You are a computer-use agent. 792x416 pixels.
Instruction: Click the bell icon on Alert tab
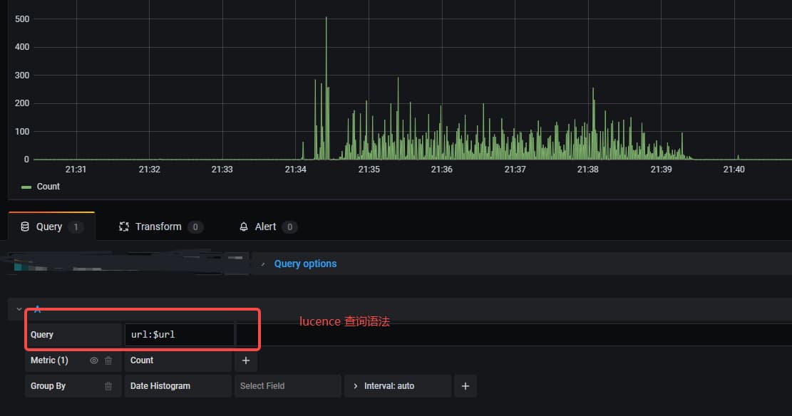pyautogui.click(x=245, y=227)
